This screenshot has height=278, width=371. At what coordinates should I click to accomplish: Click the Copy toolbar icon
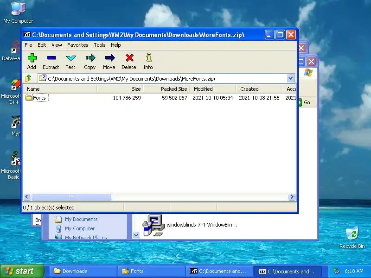tap(90, 61)
